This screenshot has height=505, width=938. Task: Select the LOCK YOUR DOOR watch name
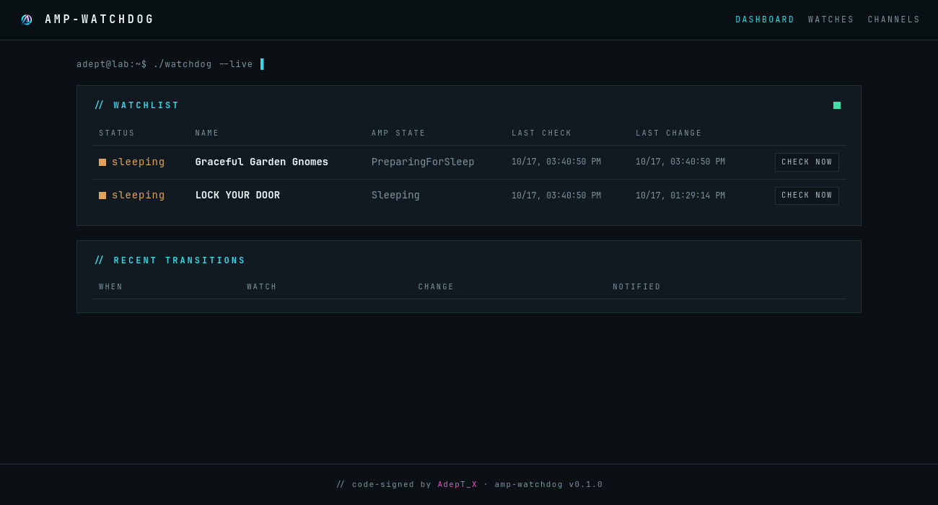tap(237, 196)
